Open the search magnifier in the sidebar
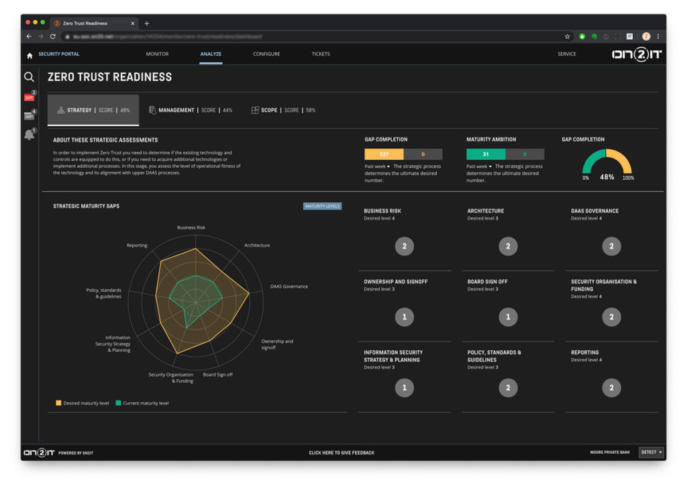Image resolution: width=687 pixels, height=488 pixels. coord(29,77)
